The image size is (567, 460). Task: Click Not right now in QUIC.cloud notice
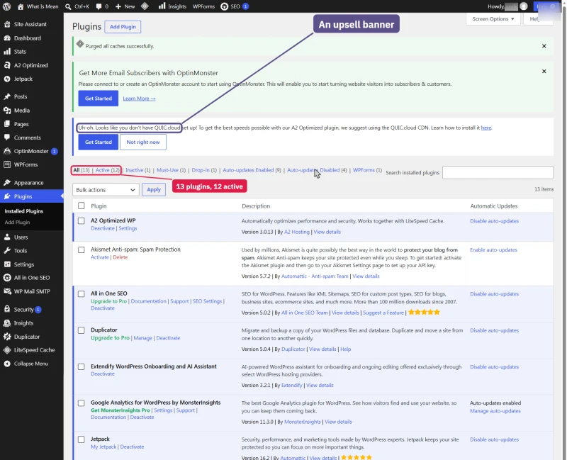click(143, 142)
